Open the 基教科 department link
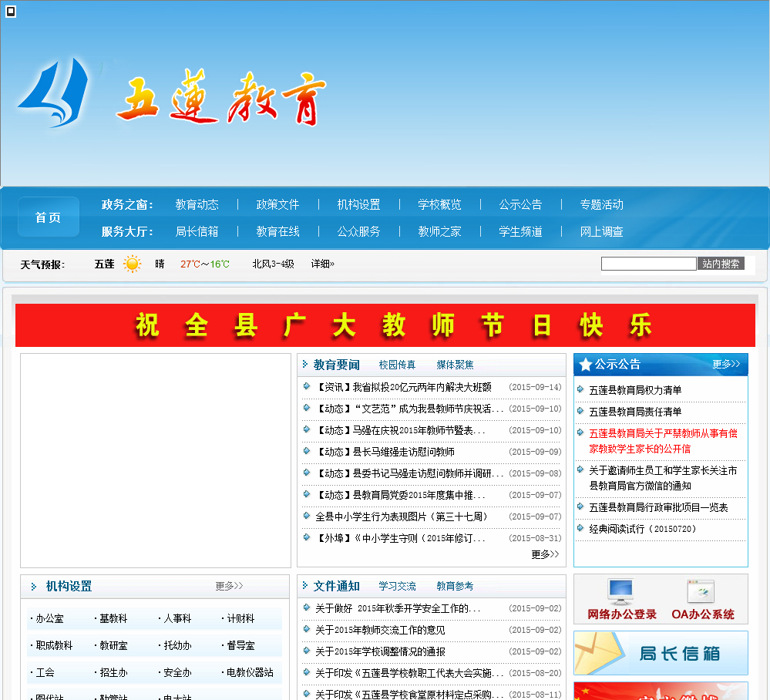 point(113,618)
